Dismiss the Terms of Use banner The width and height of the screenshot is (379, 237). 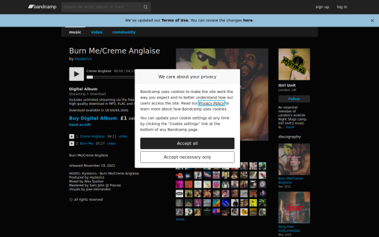point(372,21)
